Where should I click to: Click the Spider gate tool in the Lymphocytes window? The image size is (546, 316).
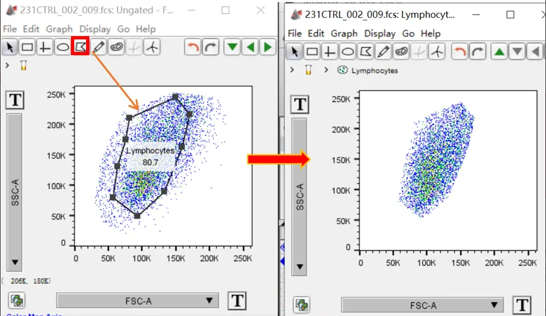[x=436, y=51]
